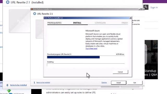Click the back arrow in Web Platform Installer window
The height and width of the screenshot is (94, 167).
click(x=35, y=14)
